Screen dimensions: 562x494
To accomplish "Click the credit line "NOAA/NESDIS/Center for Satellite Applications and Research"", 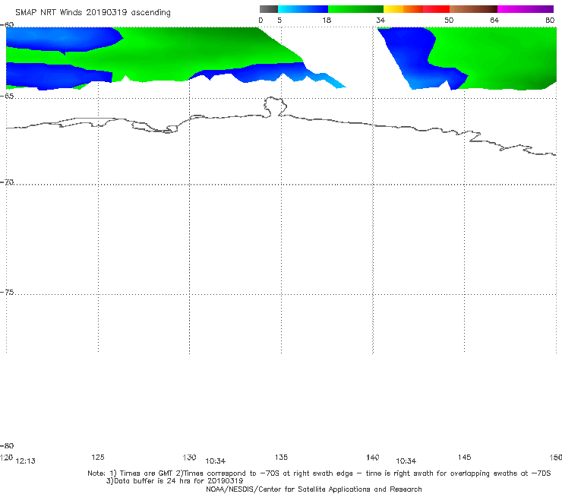I will [314, 489].
